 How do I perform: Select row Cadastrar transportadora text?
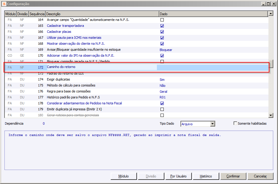click(x=65, y=26)
